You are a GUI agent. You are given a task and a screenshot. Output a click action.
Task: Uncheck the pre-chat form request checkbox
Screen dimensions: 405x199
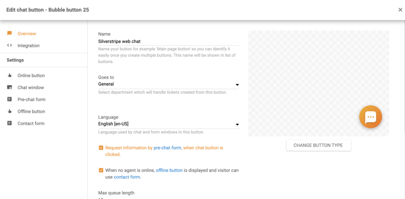click(101, 148)
